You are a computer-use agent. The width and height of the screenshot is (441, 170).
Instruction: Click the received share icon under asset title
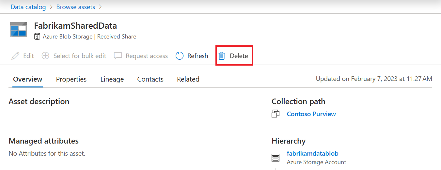[x=37, y=37]
